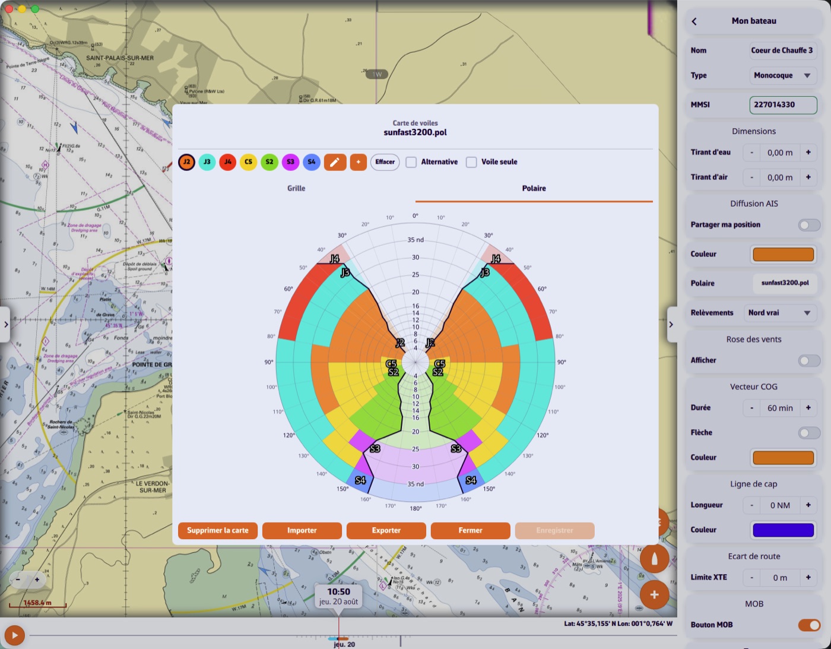
Task: Click the Fermer button
Action: point(471,531)
